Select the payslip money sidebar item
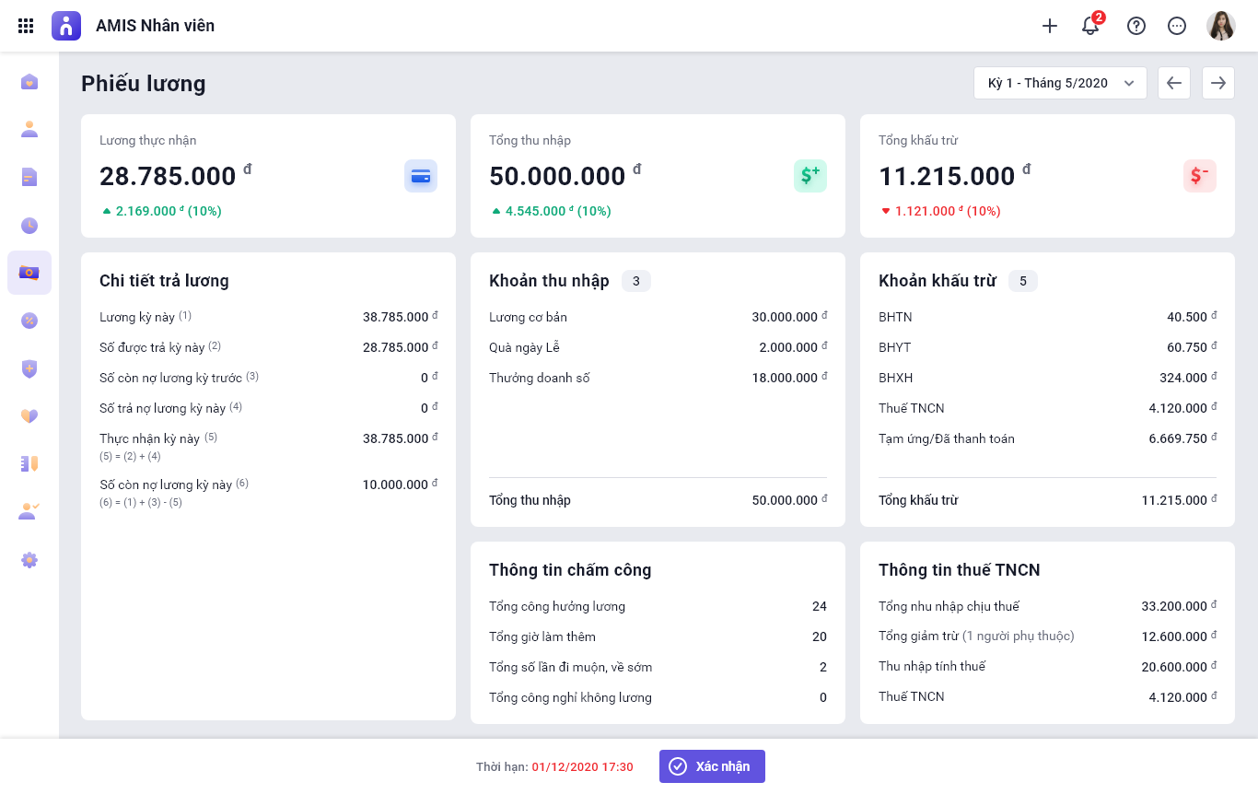 pos(29,273)
